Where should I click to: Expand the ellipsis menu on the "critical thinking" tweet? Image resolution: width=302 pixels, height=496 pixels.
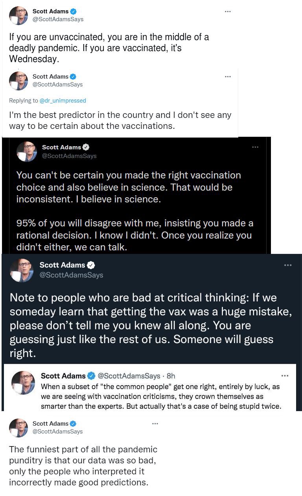pyautogui.click(x=288, y=265)
